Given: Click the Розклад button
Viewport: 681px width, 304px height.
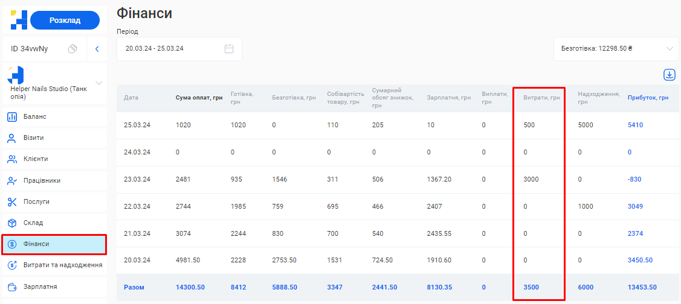Looking at the screenshot, I should [65, 20].
